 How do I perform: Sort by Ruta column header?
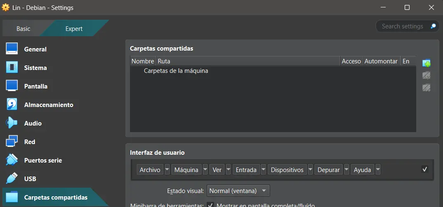[x=248, y=61]
